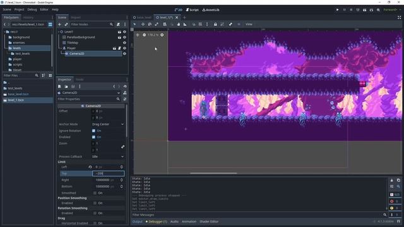The height and width of the screenshot is (227, 404).
Task: Toggle visibility of the Level1 node
Action: tap(124, 32)
